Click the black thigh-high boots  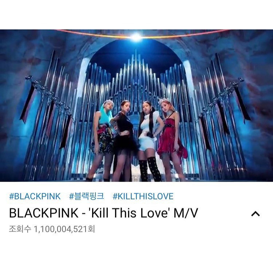150,169
